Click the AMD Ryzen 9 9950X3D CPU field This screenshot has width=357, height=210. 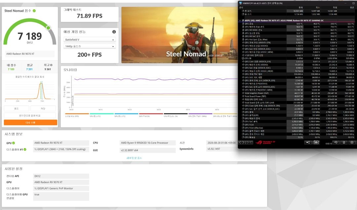point(147,143)
